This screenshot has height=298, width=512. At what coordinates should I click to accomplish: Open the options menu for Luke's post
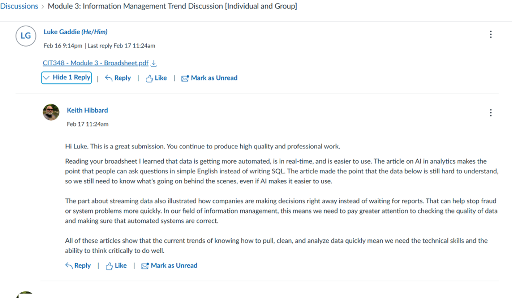491,35
